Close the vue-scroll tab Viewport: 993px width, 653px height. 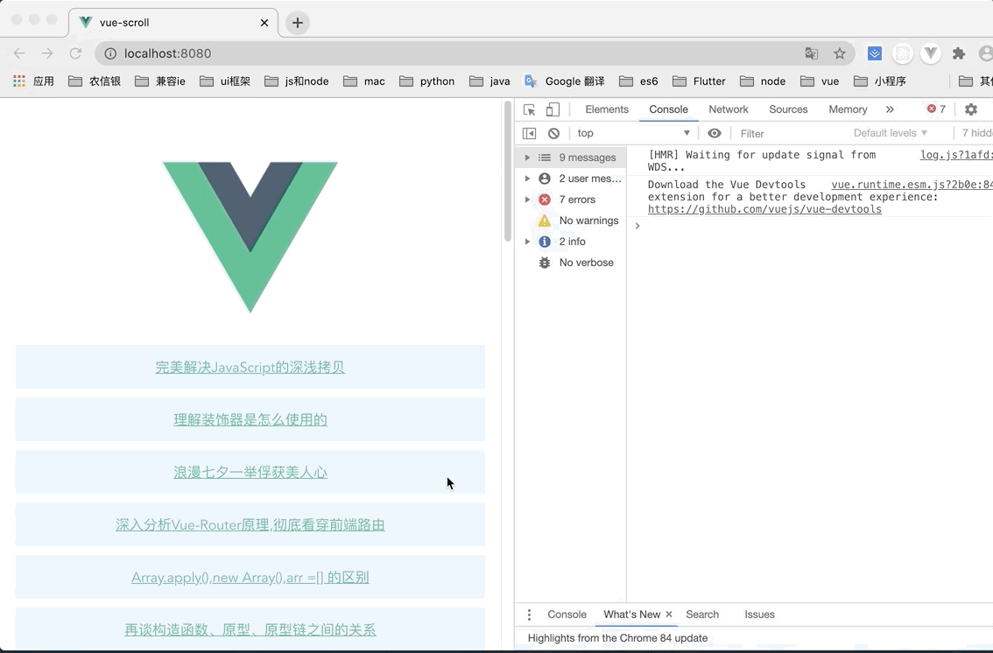pyautogui.click(x=264, y=23)
